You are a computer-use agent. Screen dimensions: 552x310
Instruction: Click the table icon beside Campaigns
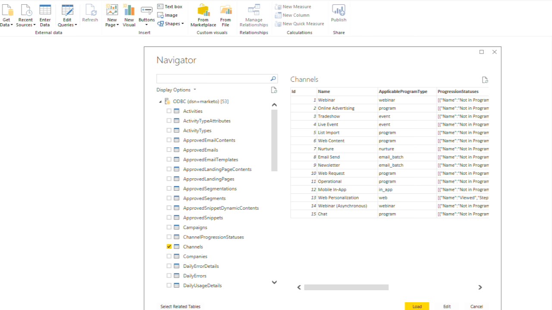click(176, 227)
